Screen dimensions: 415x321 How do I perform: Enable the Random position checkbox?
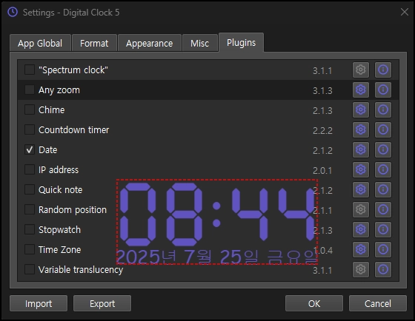click(x=30, y=209)
